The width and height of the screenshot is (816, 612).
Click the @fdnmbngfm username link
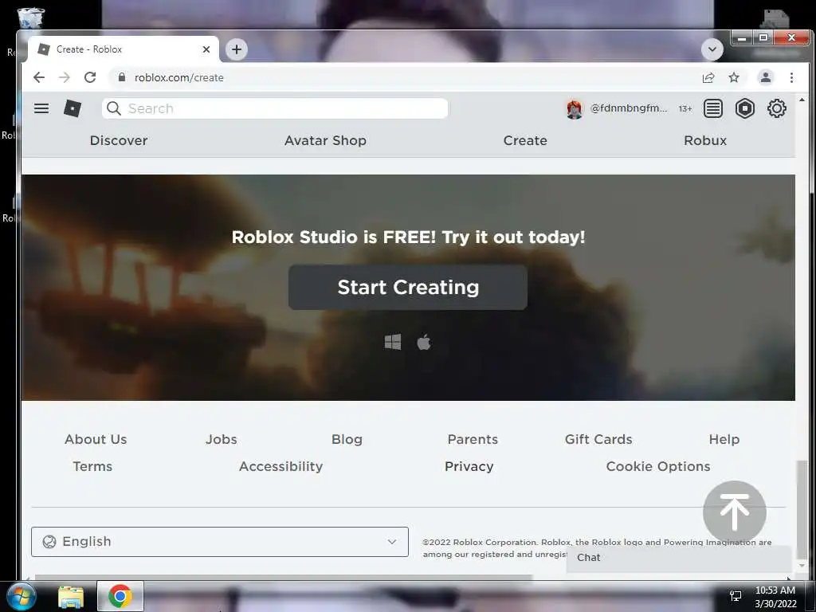pyautogui.click(x=629, y=108)
